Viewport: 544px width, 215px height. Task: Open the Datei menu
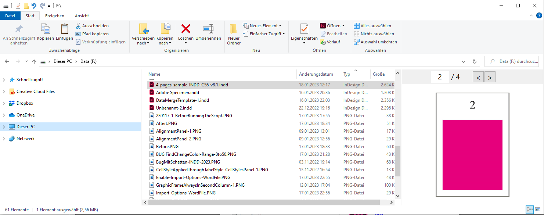click(x=10, y=16)
